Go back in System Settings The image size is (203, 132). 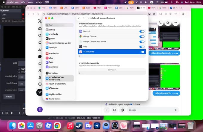[79, 18]
